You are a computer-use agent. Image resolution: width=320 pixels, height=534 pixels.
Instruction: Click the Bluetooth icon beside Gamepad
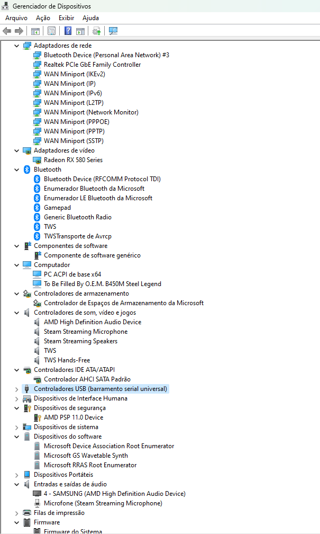pos(37,208)
